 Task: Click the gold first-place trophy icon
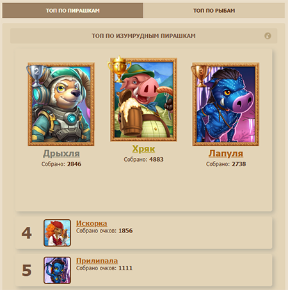[x=119, y=69]
